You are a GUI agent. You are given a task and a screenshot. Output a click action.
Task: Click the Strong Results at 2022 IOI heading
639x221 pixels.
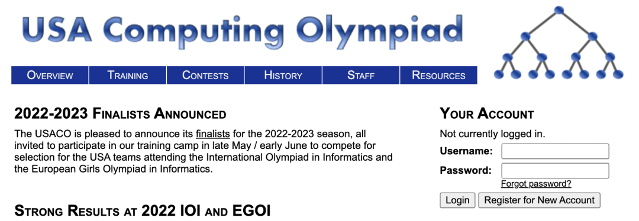pyautogui.click(x=142, y=211)
